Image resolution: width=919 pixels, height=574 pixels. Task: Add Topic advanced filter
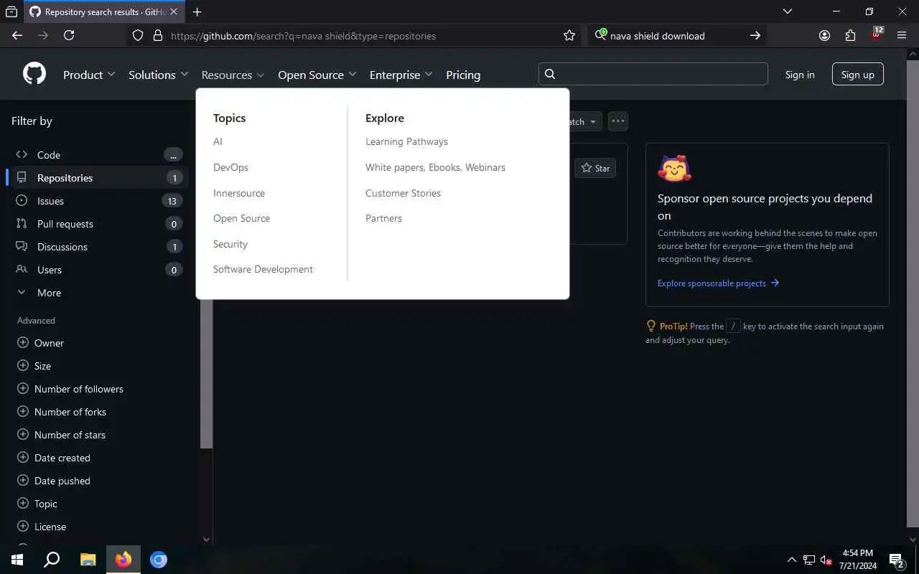click(x=37, y=504)
